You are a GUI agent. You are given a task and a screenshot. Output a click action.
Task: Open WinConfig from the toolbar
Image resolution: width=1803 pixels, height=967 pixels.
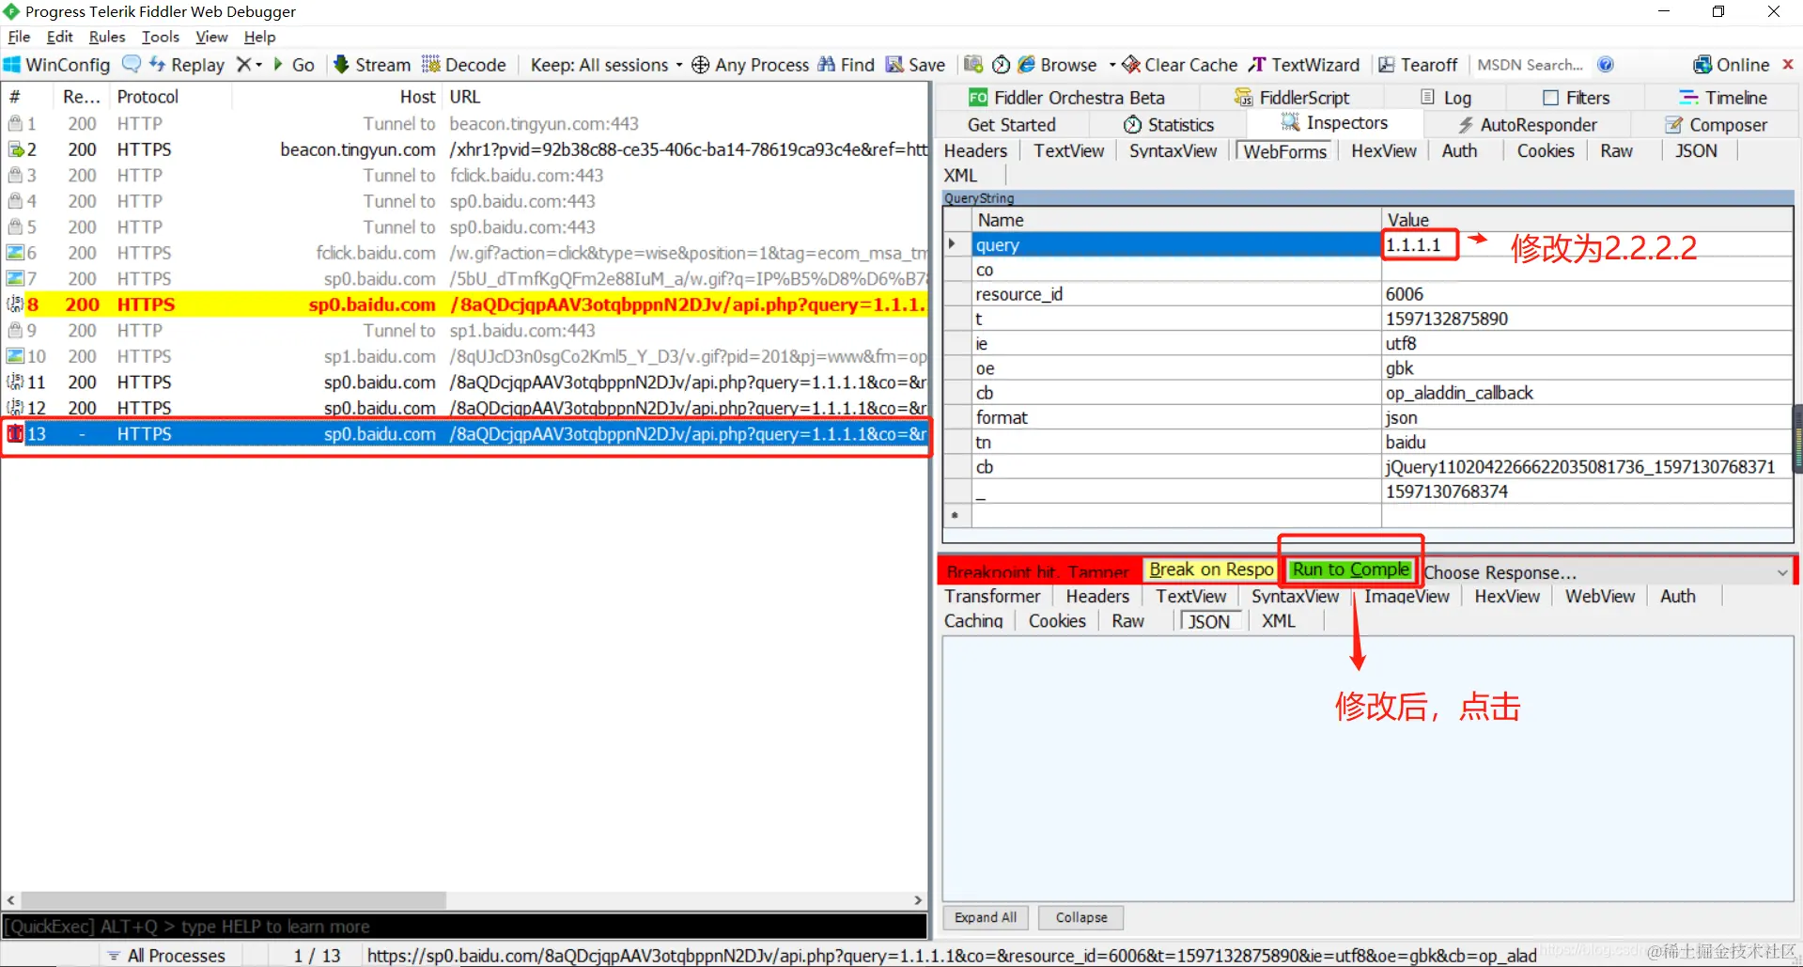[57, 65]
